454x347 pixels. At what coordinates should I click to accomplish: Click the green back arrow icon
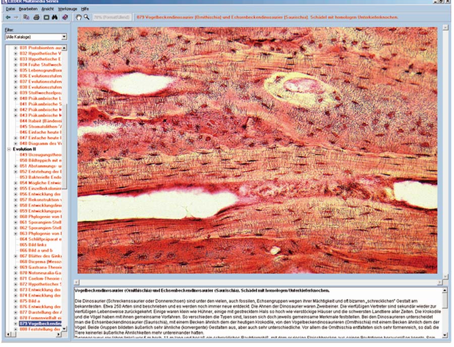tap(8, 17)
